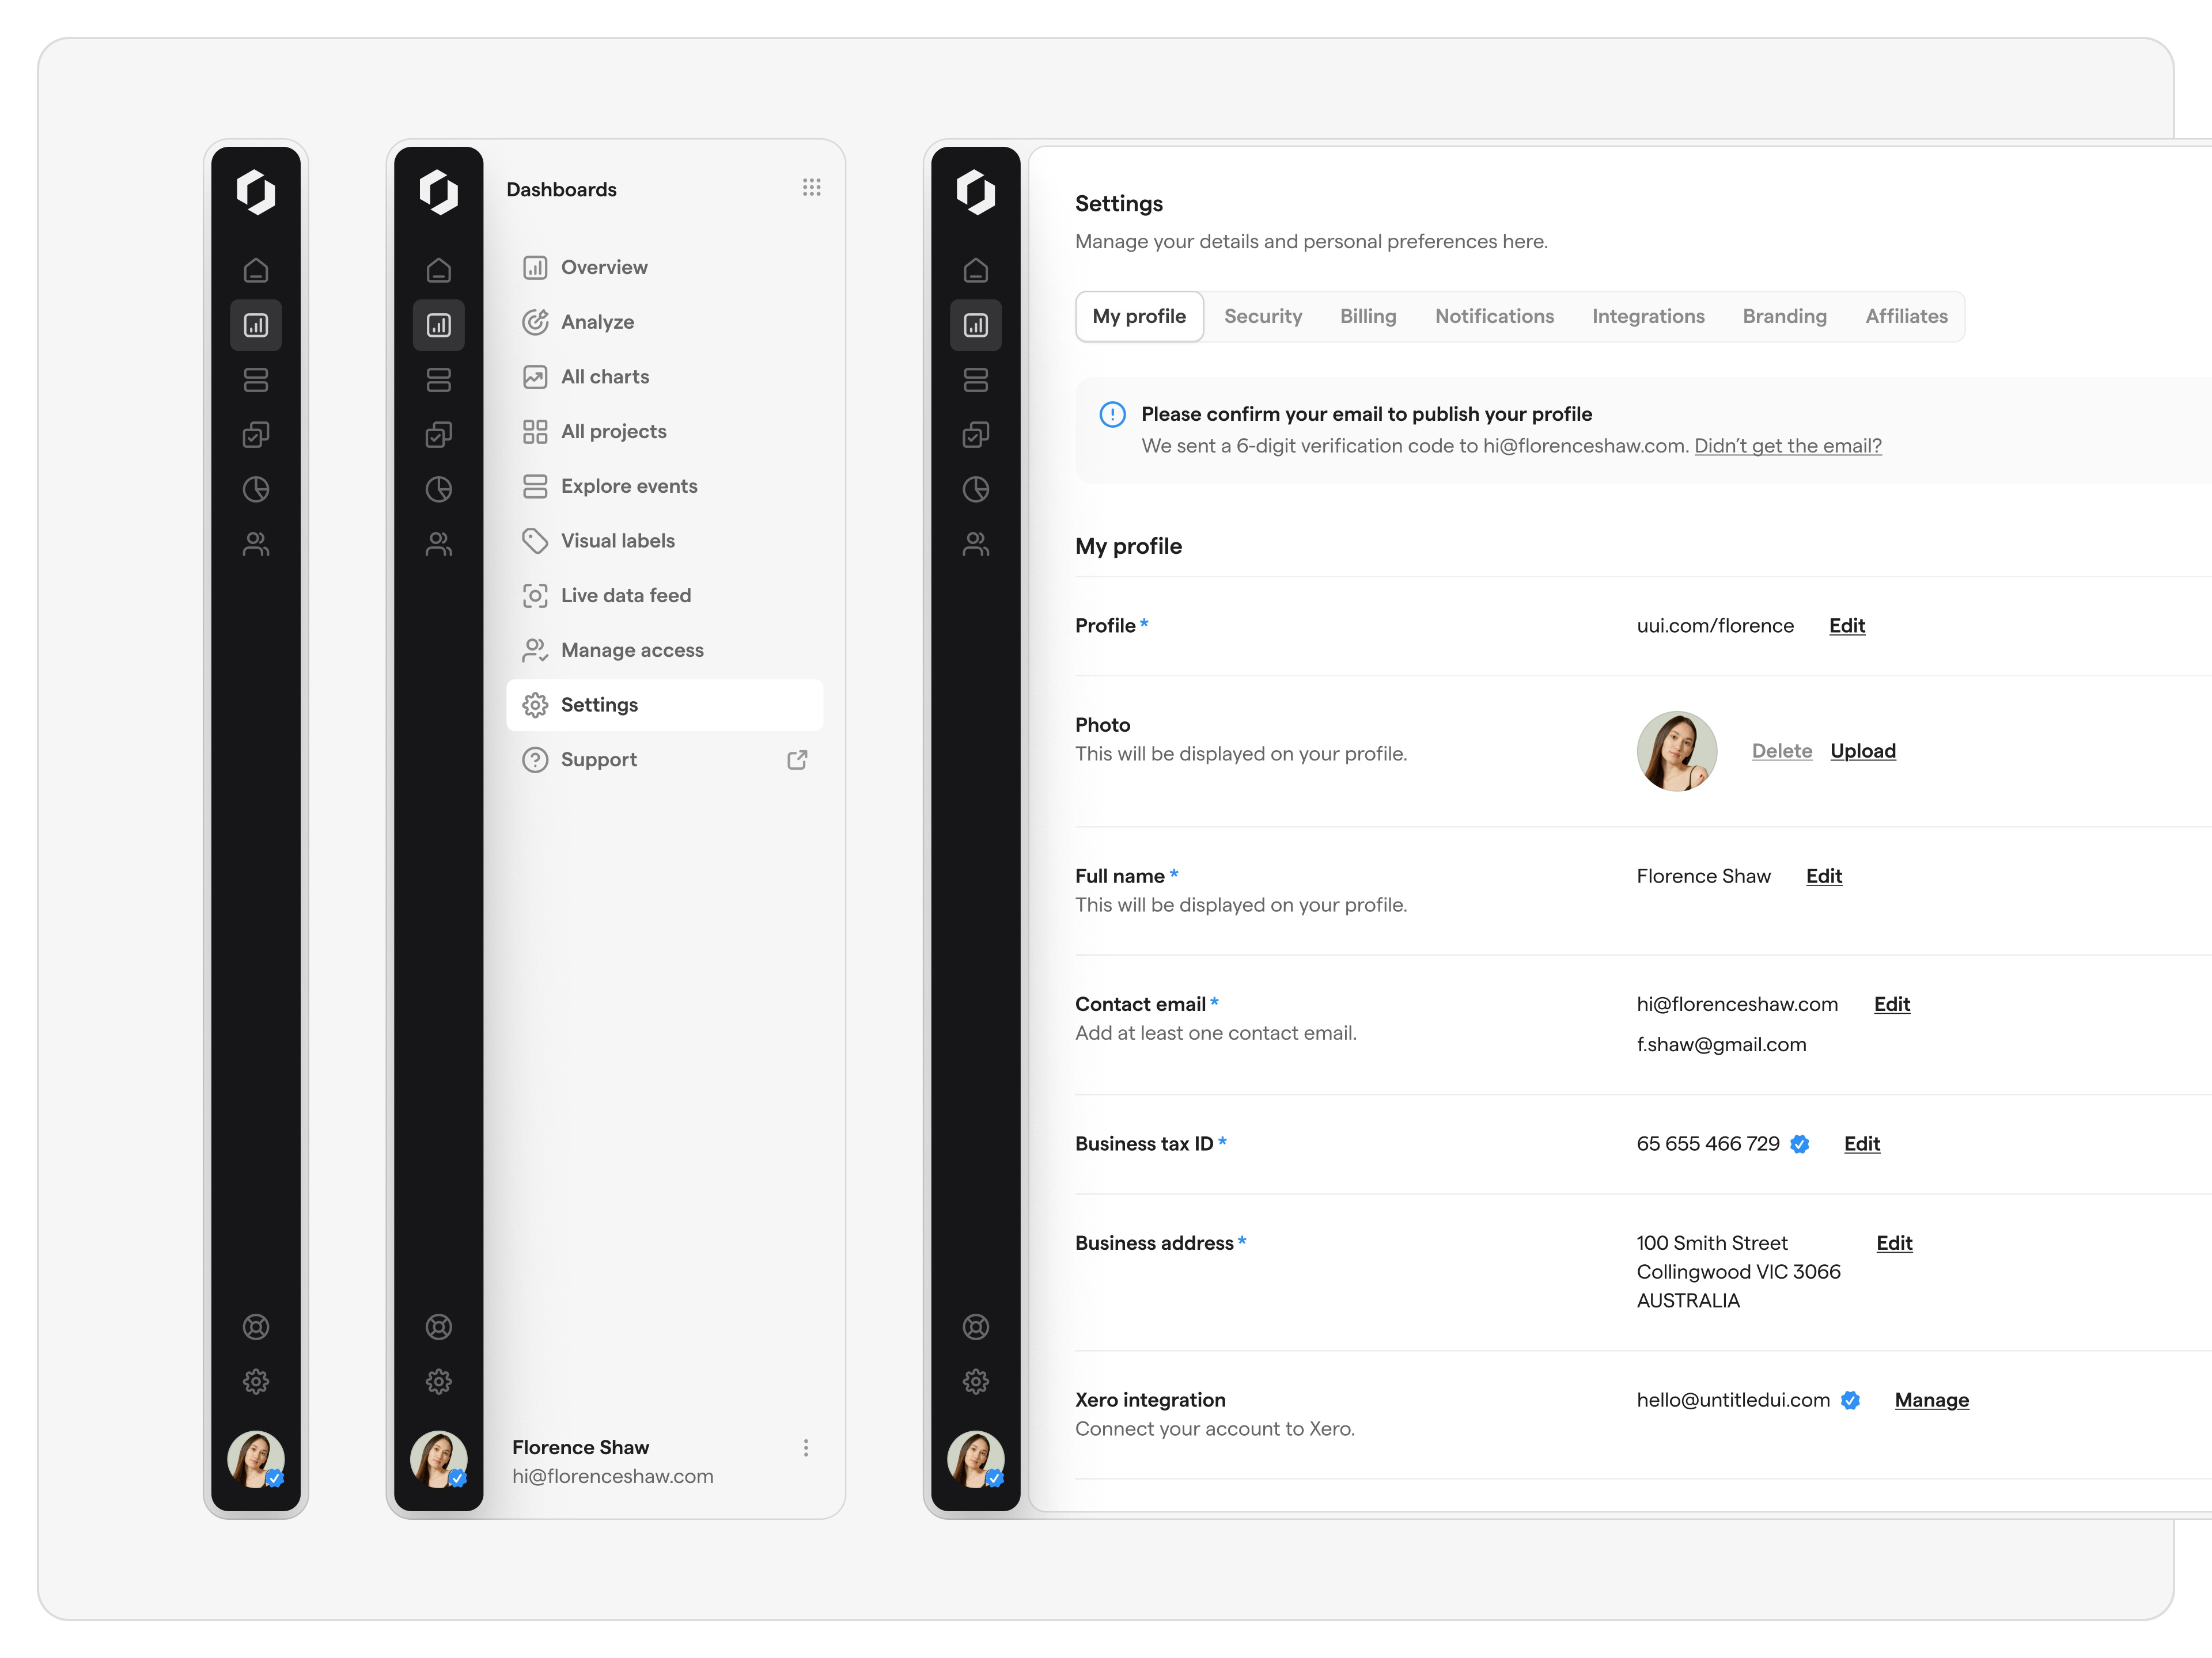This screenshot has width=2212, height=1658.
Task: Click the settings gear in the dark sidebar
Action: pos(257,1381)
